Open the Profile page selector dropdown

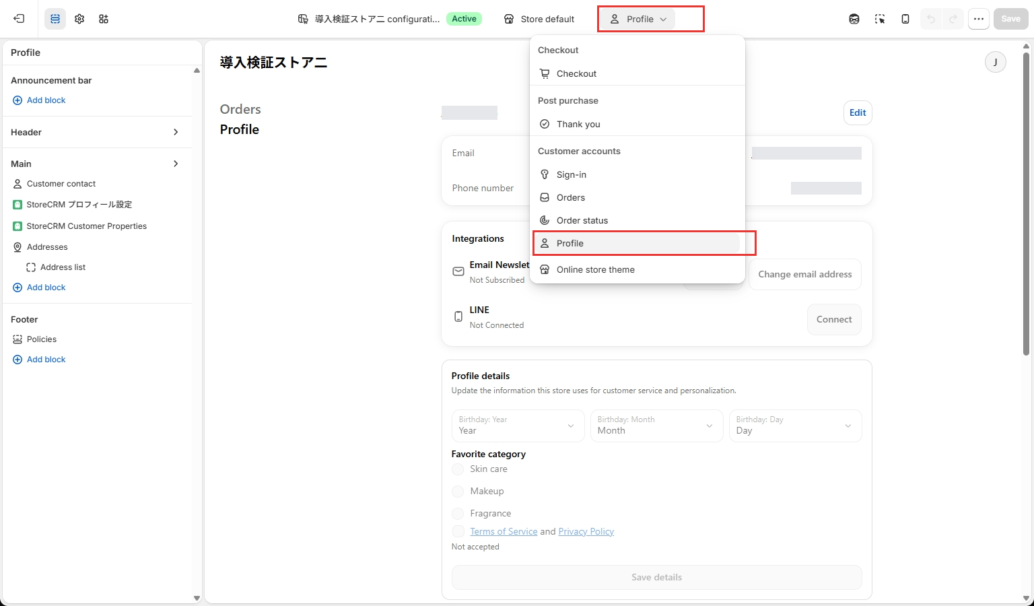pyautogui.click(x=639, y=19)
